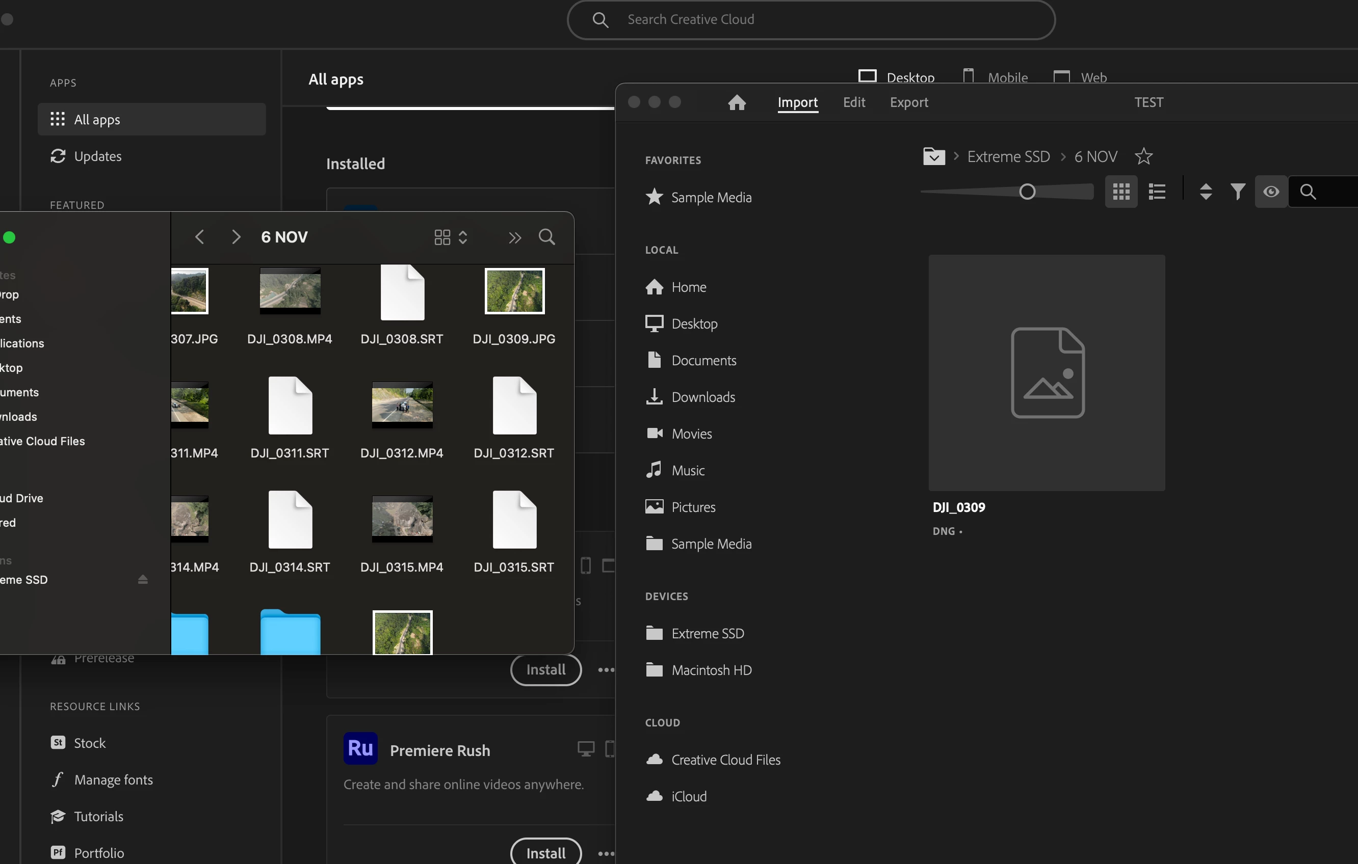
Task: Add 6 NOV folder to favorites star
Action: coord(1143,156)
